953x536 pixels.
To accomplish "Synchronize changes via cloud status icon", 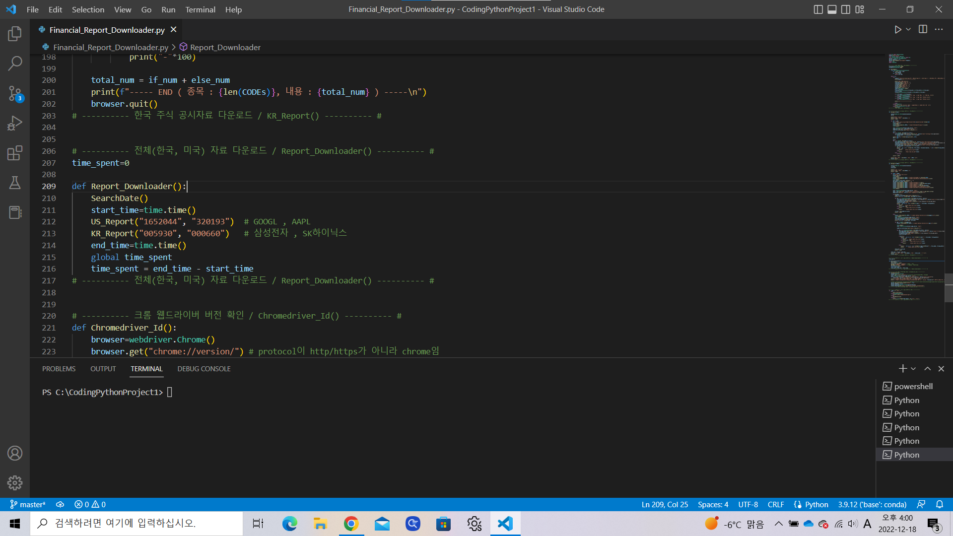I will click(x=60, y=504).
